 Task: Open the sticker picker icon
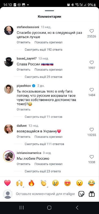[81, 194]
